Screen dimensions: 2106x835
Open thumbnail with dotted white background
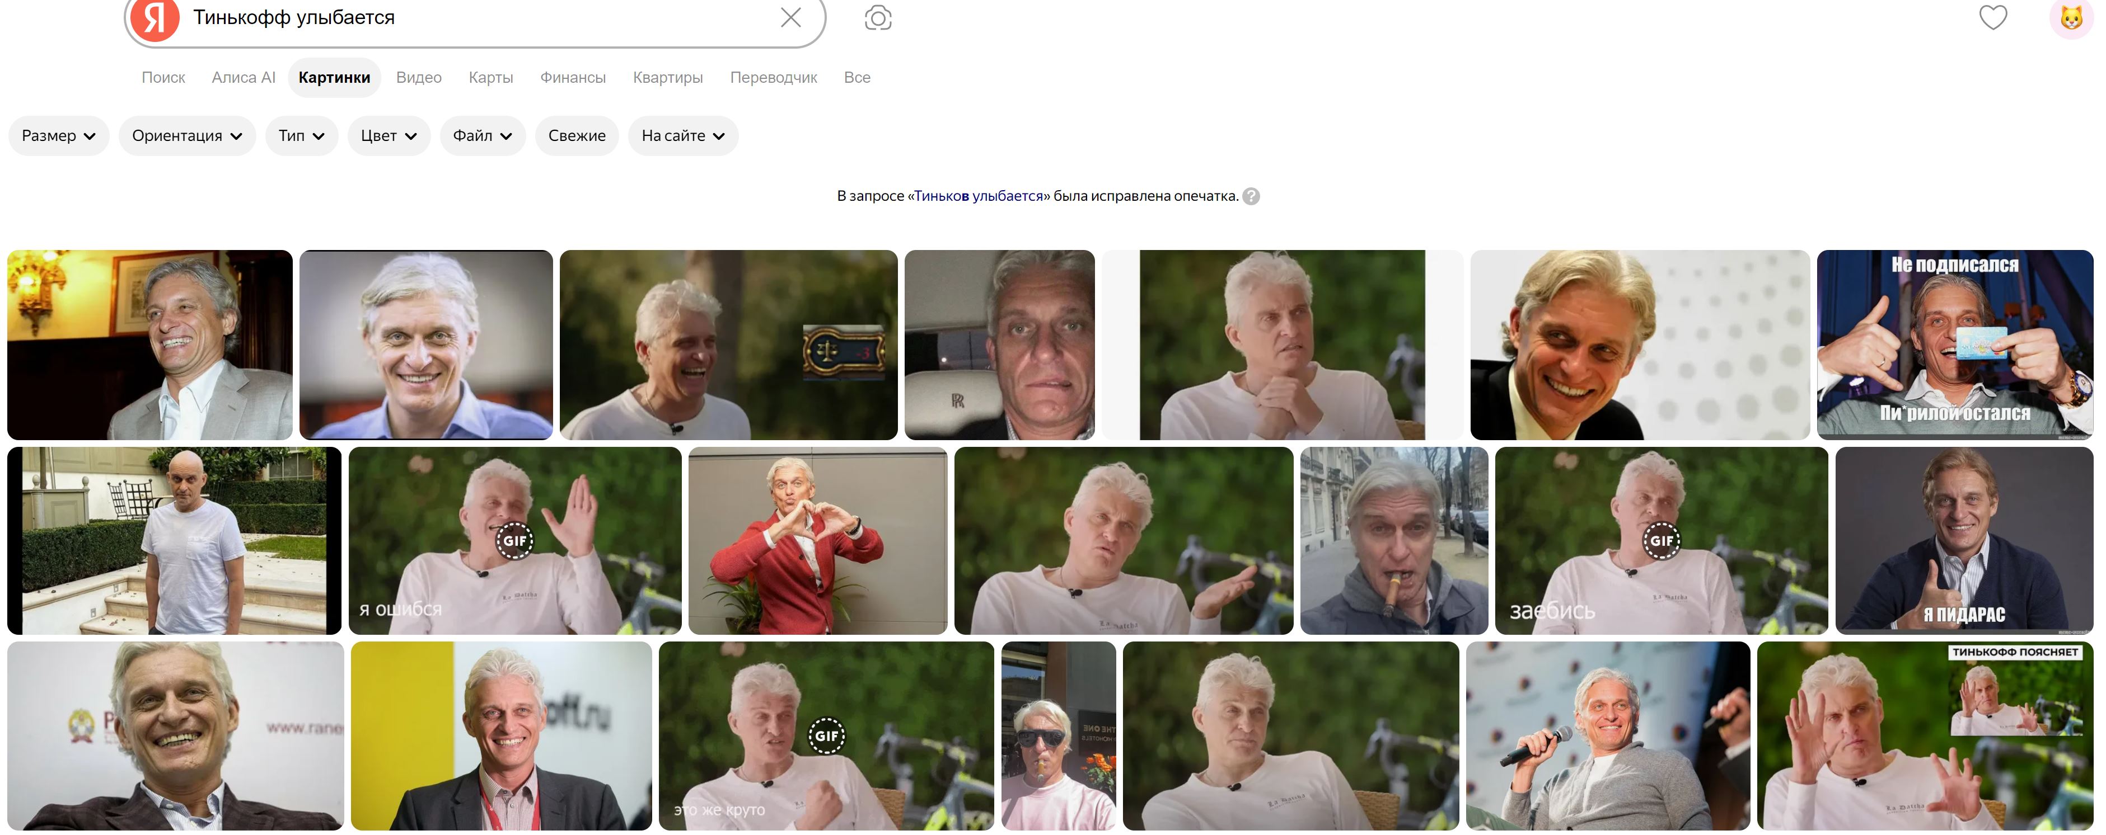(1640, 345)
